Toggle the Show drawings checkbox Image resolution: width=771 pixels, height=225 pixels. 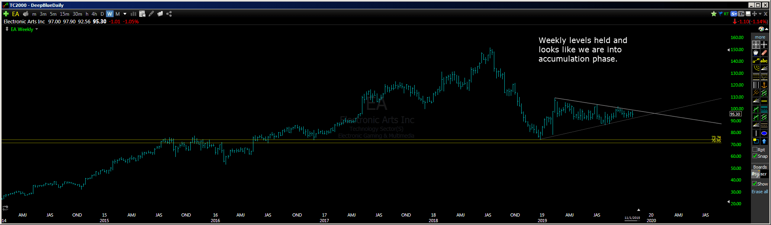tap(755, 184)
